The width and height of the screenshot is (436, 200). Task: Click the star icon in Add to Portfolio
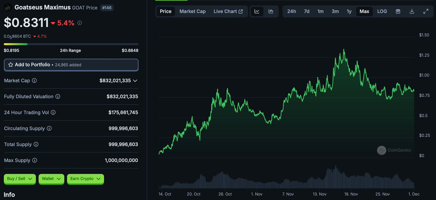click(x=11, y=65)
